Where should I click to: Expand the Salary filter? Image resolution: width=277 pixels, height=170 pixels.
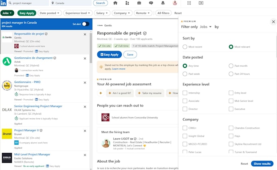click(102, 13)
